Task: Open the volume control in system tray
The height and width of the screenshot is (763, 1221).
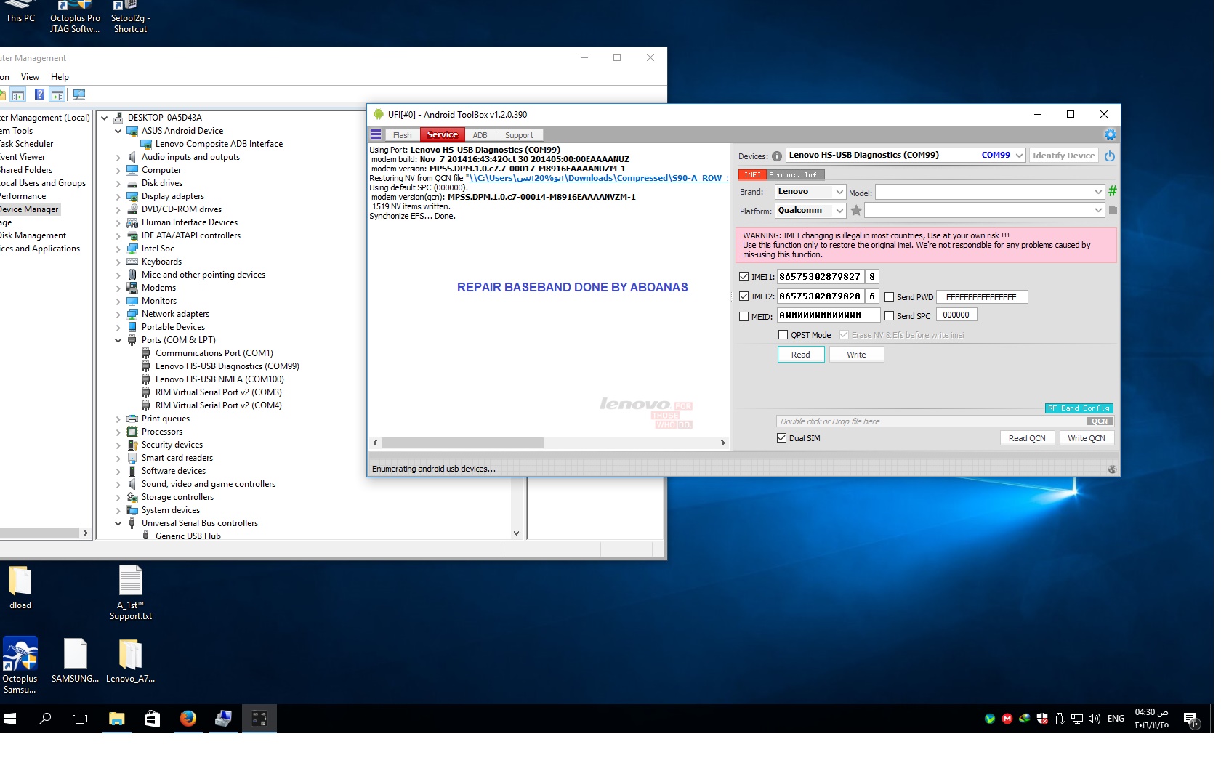Action: tap(1094, 719)
